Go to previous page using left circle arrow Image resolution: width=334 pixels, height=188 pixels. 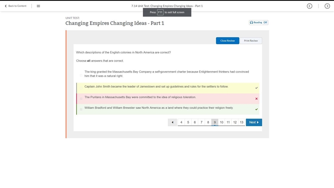309,6
